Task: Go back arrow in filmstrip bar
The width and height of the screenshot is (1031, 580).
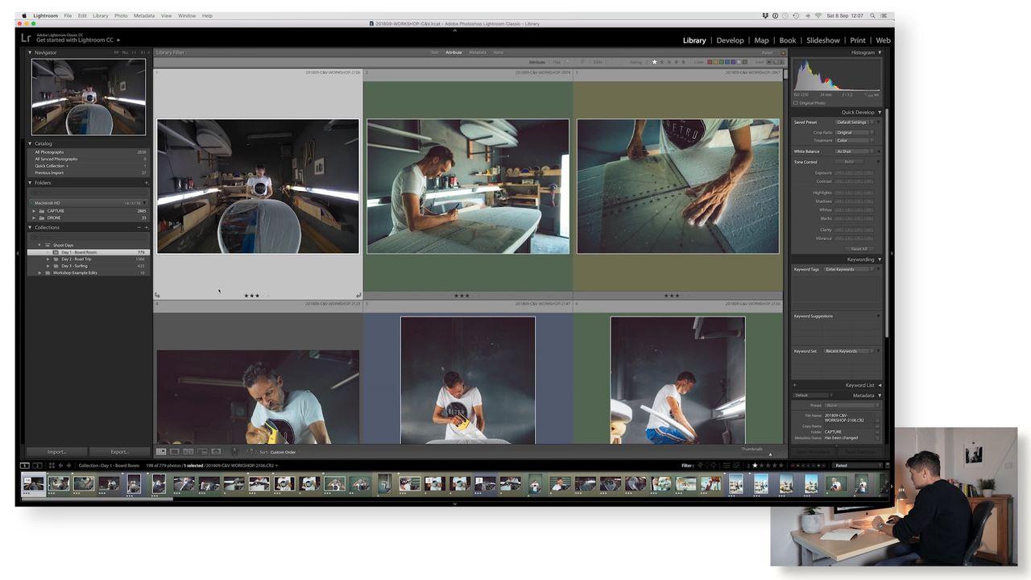Action: coord(60,466)
